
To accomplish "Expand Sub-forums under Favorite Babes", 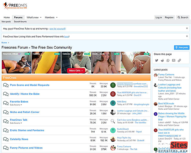I will pos(16,105).
